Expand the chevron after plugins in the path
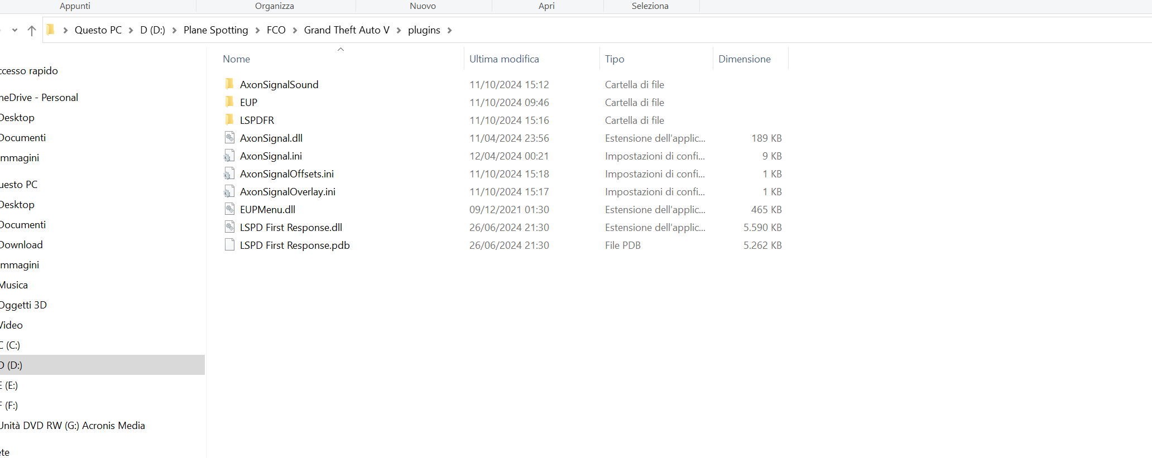The height and width of the screenshot is (458, 1152). [449, 30]
